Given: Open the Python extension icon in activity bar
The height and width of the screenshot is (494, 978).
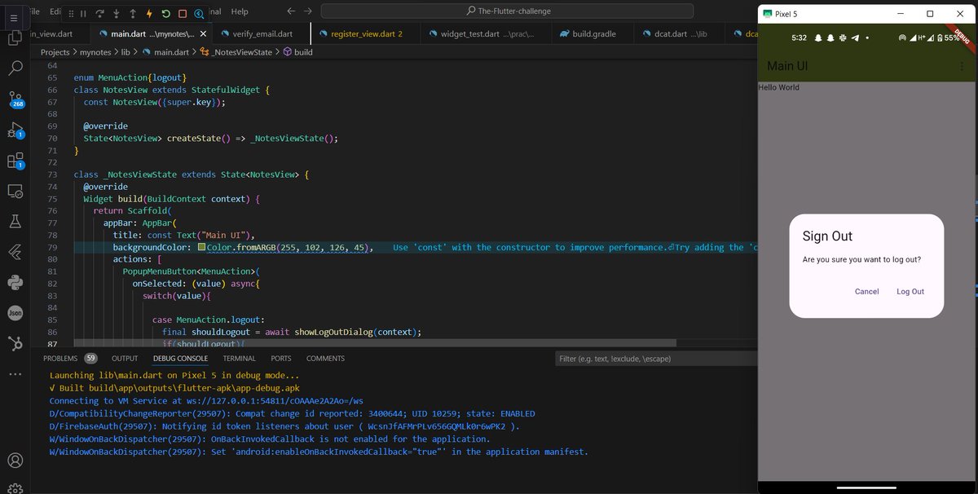Looking at the screenshot, I should [x=15, y=283].
